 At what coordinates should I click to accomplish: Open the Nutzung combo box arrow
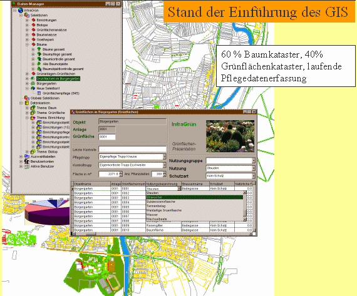point(254,168)
